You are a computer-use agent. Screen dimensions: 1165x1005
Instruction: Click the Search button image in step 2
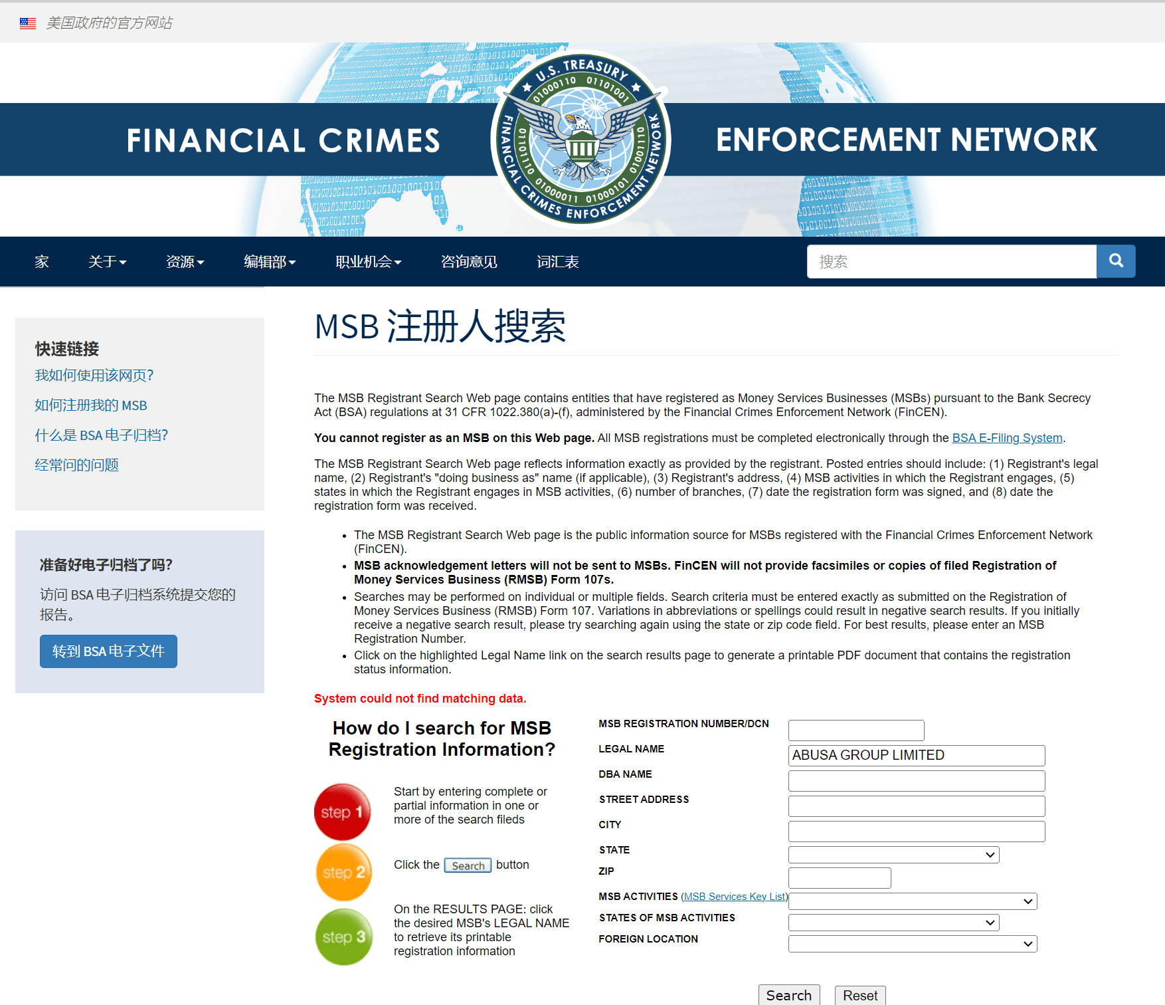[x=468, y=865]
